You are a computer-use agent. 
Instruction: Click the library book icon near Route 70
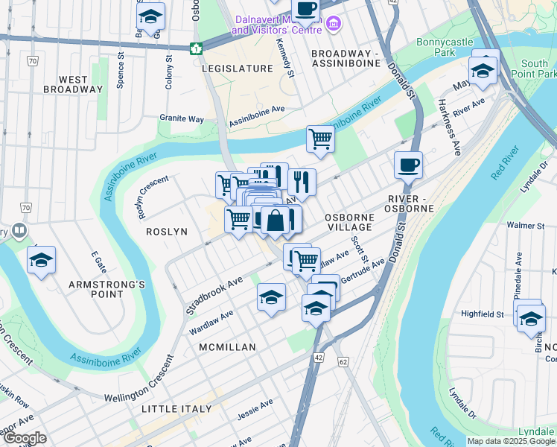point(19,231)
